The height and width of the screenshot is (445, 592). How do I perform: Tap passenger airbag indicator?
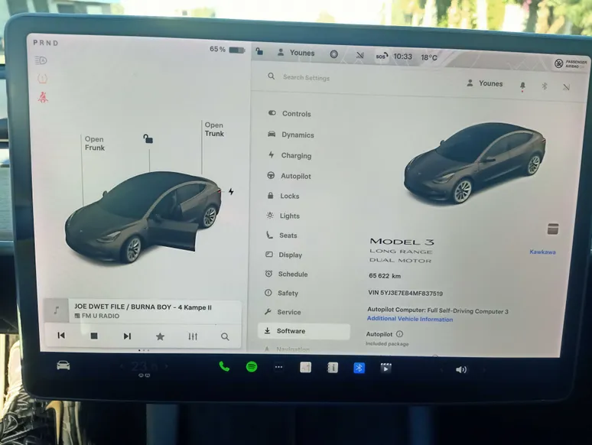pyautogui.click(x=571, y=63)
